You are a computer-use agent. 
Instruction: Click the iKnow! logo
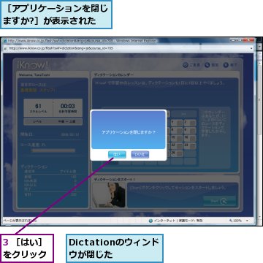pos(32,65)
